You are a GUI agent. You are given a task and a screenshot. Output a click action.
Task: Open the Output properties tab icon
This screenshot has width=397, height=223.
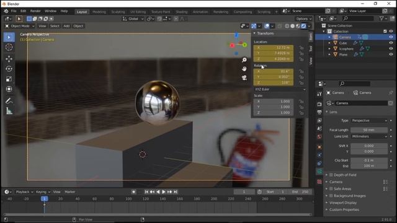point(319,112)
